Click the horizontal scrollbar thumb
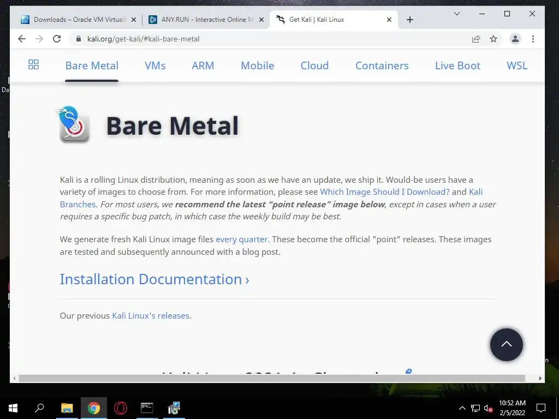559x419 pixels. click(272, 379)
